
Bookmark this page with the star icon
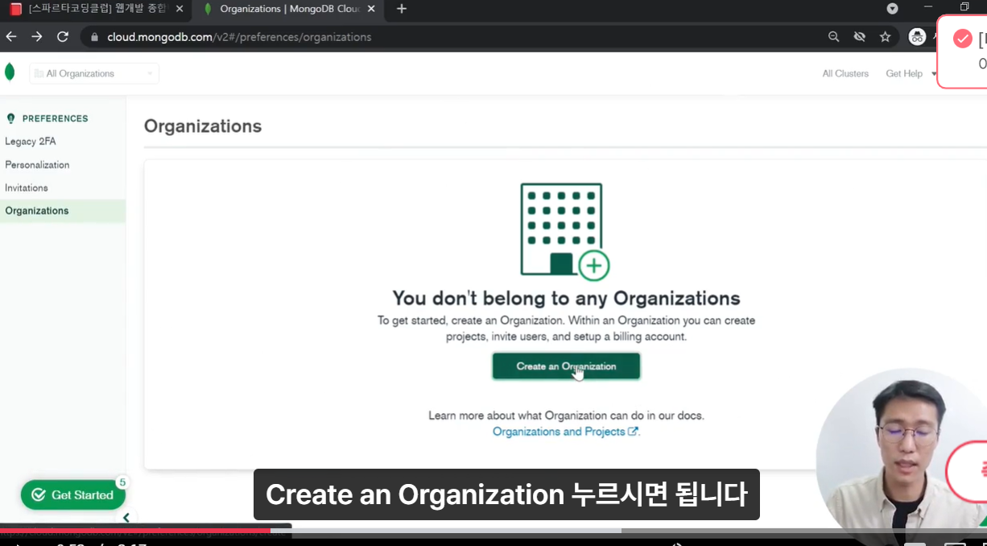point(885,37)
